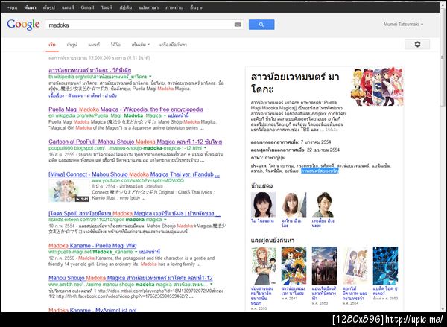Screen dimensions: 447x327
Task: Click the highlighted genre link in knowledge panel
Action: pos(320,171)
